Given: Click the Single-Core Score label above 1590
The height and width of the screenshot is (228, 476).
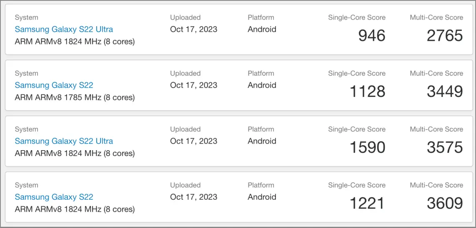Looking at the screenshot, I should click(x=357, y=129).
